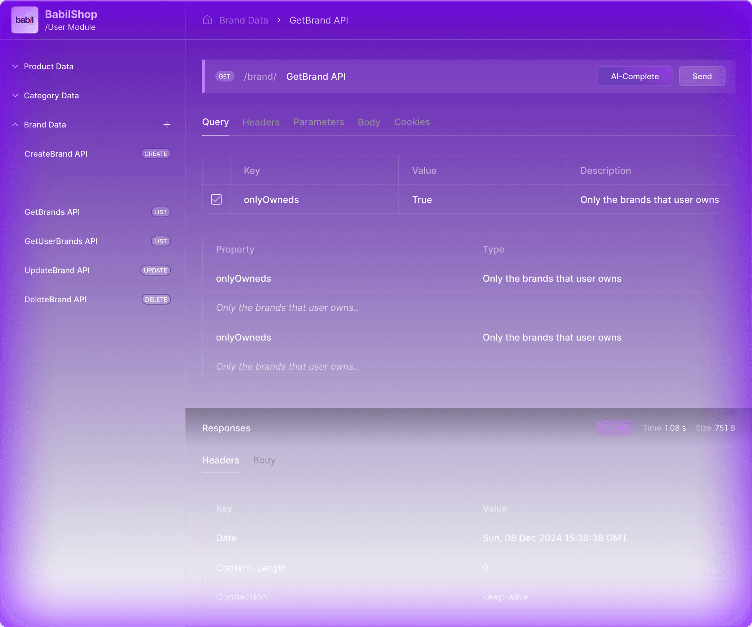This screenshot has width=752, height=627.
Task: Click the GET method badge
Action: coord(224,76)
